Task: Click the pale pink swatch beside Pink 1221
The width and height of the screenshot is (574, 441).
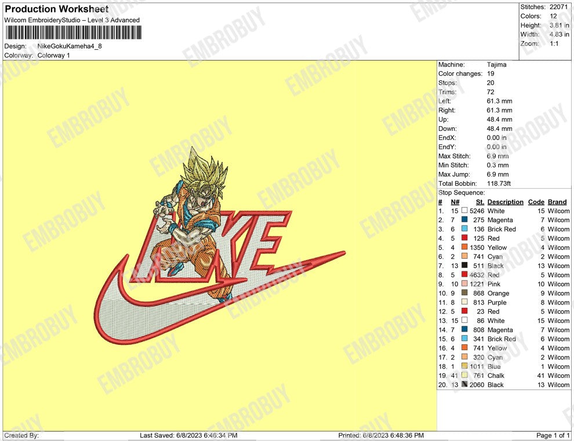Action: pos(464,284)
